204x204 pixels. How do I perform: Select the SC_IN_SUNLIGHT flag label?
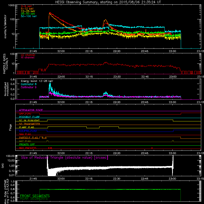click(x=29, y=120)
